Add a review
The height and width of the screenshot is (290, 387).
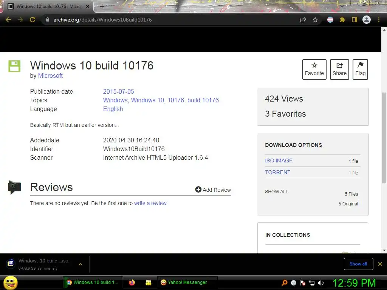point(213,190)
